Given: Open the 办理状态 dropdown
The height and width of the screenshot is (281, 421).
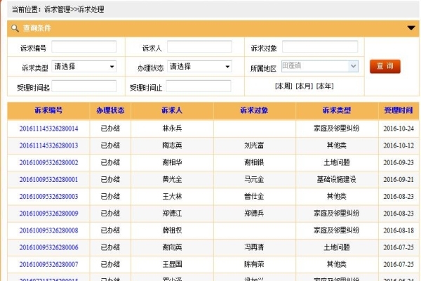Looking at the screenshot, I should (x=199, y=67).
